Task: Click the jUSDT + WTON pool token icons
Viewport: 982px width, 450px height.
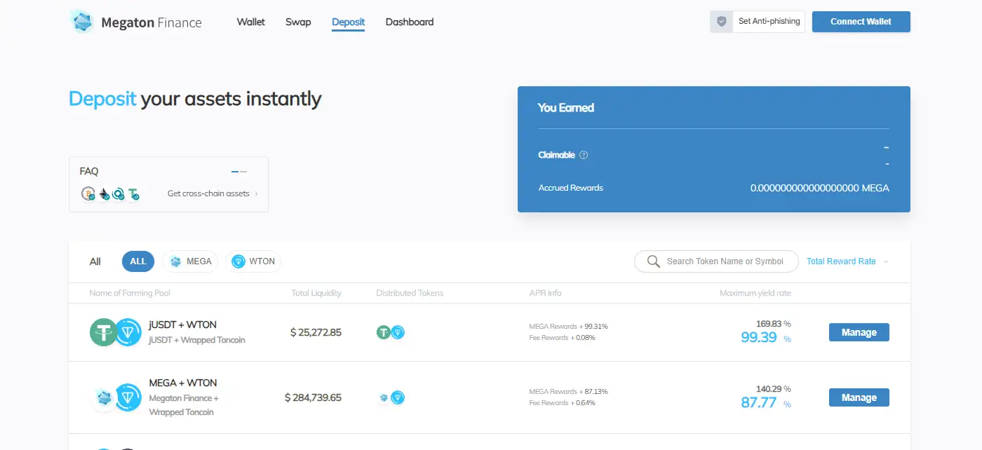Action: (x=116, y=332)
